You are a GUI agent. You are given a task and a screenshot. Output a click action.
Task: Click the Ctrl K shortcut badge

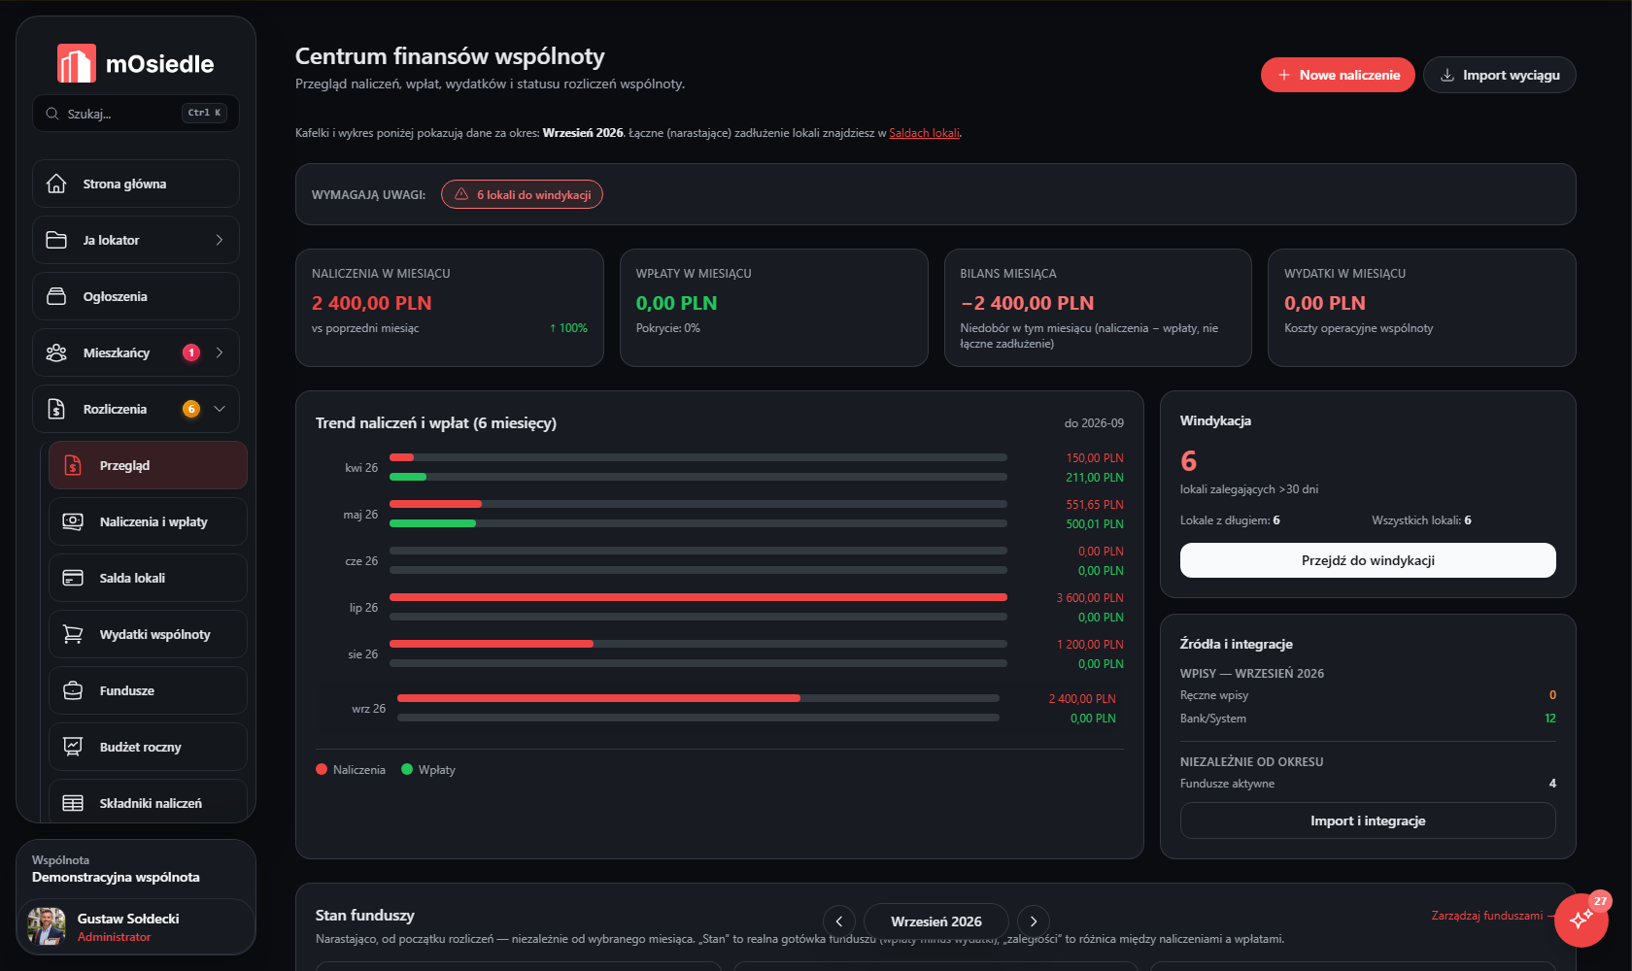[x=204, y=113]
